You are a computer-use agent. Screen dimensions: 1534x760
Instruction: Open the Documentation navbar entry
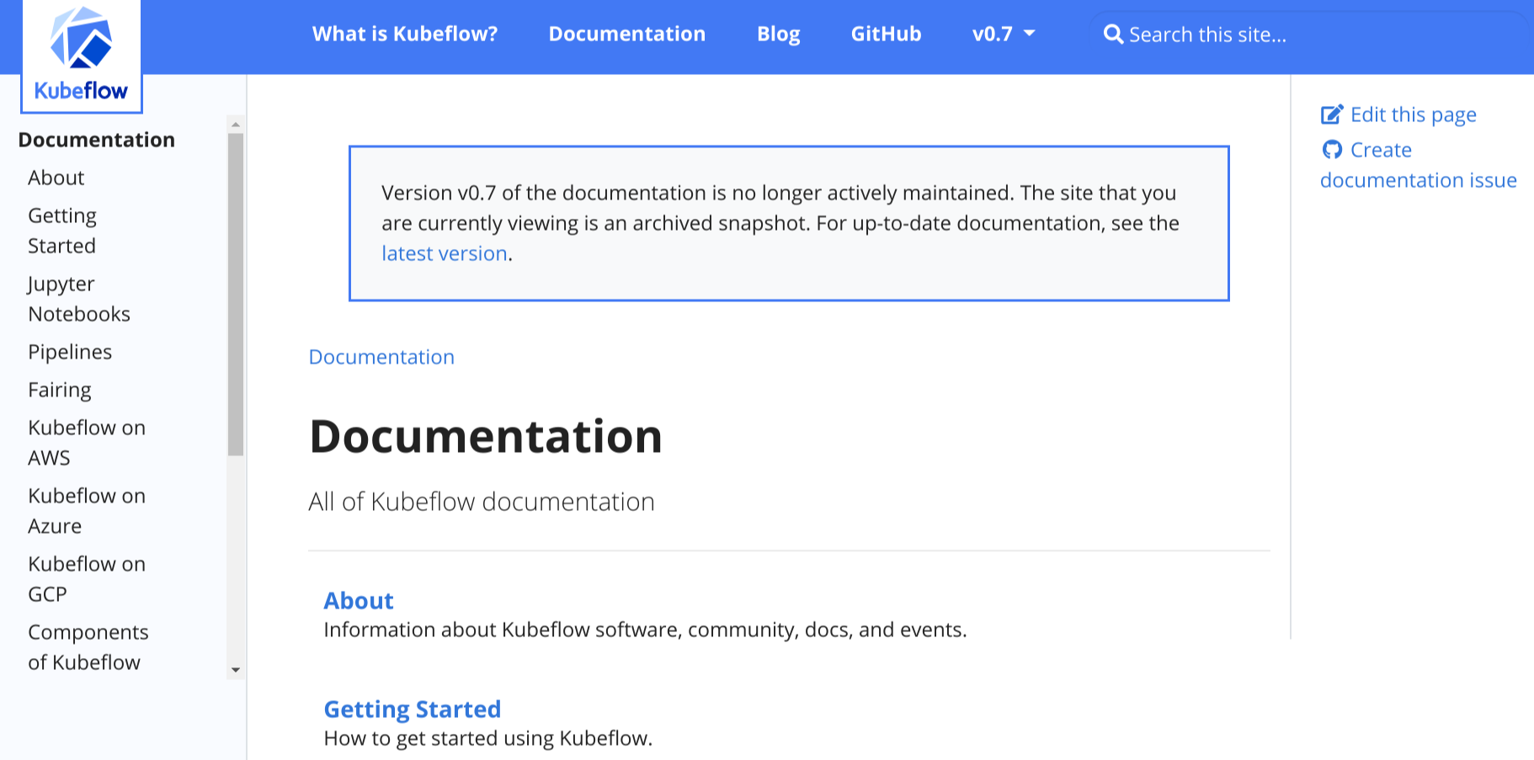click(x=626, y=34)
